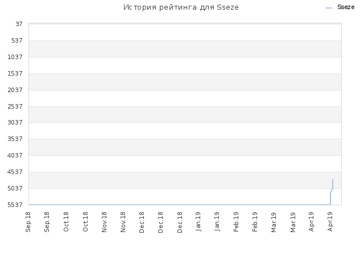Select the 37 y-axis label
The width and height of the screenshot is (364, 273).
coord(19,24)
